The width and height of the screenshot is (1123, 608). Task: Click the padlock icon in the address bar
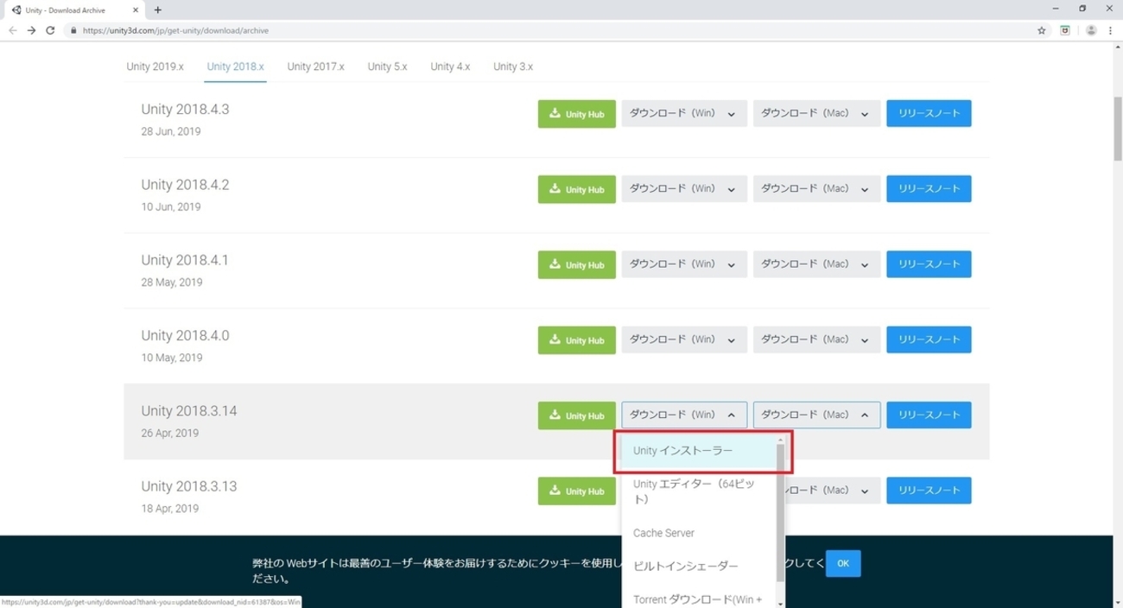click(x=74, y=29)
